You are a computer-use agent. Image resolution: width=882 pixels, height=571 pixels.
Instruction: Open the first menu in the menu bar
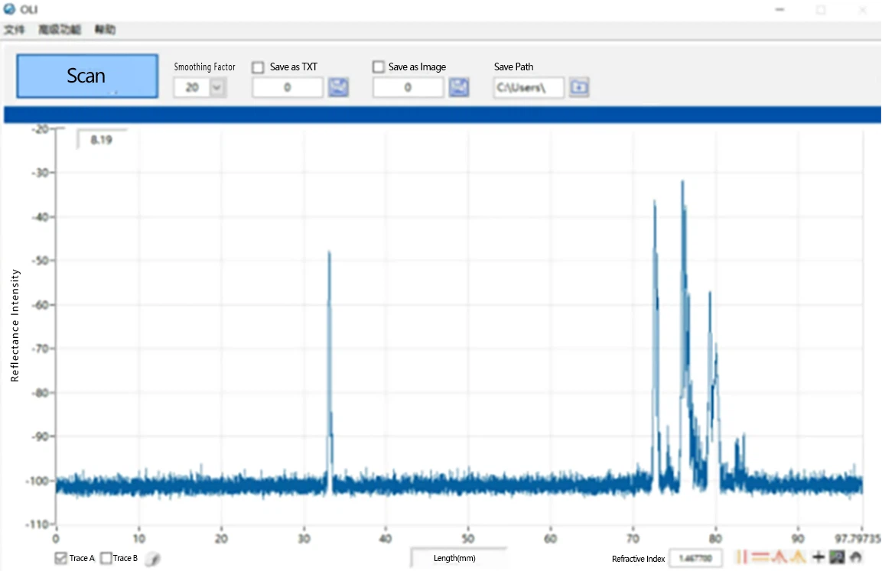tap(14, 30)
